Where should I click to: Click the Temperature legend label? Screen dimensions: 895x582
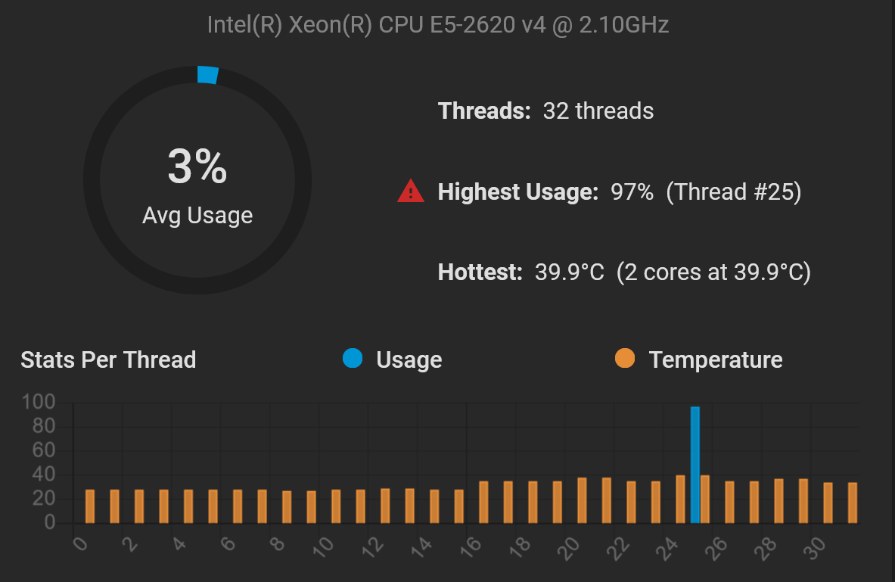[716, 359]
